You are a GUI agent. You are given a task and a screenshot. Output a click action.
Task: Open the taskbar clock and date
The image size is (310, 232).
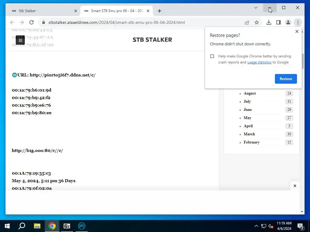point(284,226)
